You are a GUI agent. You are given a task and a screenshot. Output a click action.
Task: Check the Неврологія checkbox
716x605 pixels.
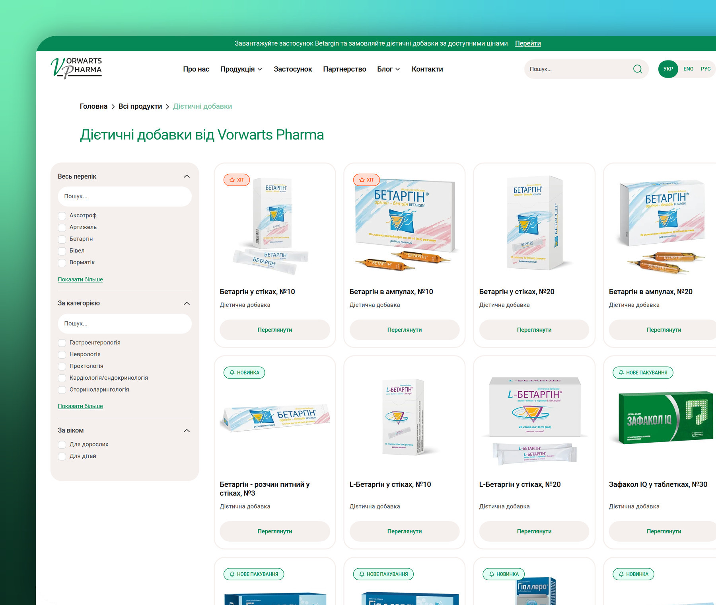pos(62,354)
